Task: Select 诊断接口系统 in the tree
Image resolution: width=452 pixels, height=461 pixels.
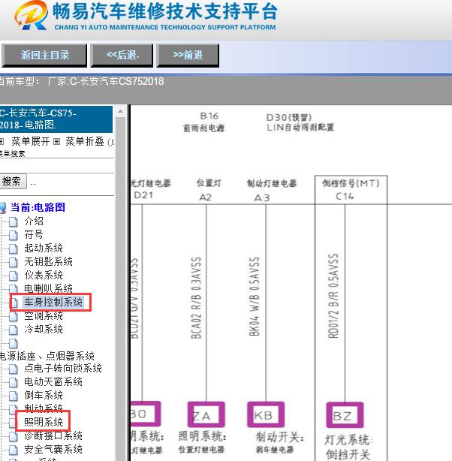Action: (53, 435)
